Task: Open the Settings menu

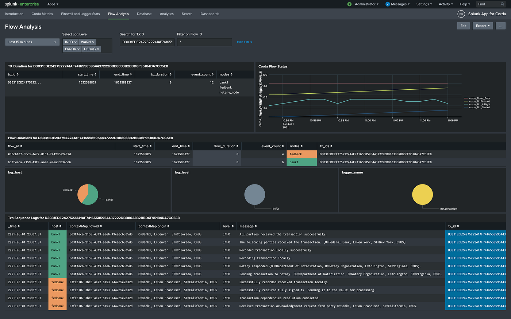Action: point(424,4)
